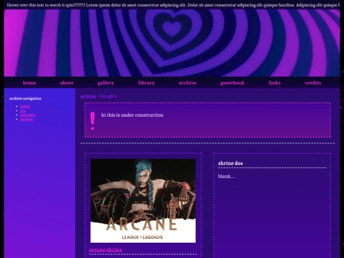This screenshot has height=258, width=344.
Task: Click the 'blank...' text in shrine dos
Action: pyautogui.click(x=227, y=176)
